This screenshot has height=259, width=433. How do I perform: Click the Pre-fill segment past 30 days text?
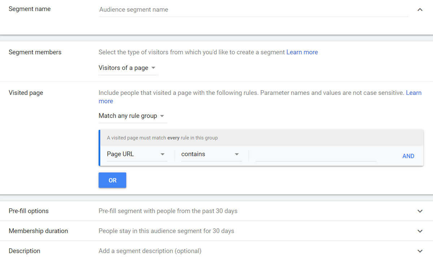pos(168,211)
